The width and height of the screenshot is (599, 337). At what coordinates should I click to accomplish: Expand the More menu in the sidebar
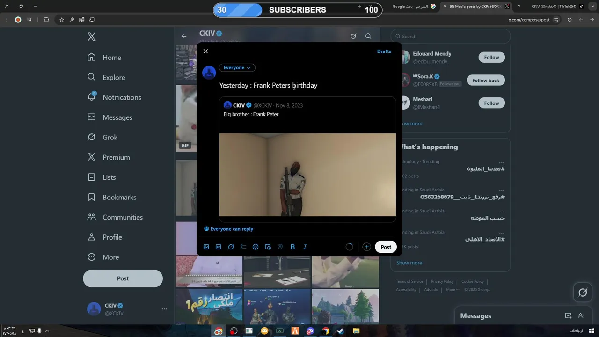(103, 257)
